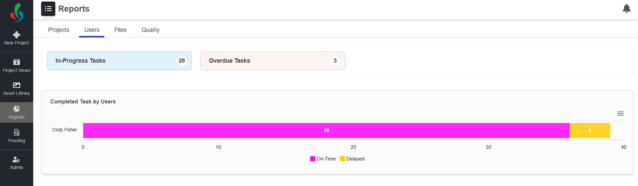Switch to the Files tab
The image size is (638, 186).
pos(120,30)
